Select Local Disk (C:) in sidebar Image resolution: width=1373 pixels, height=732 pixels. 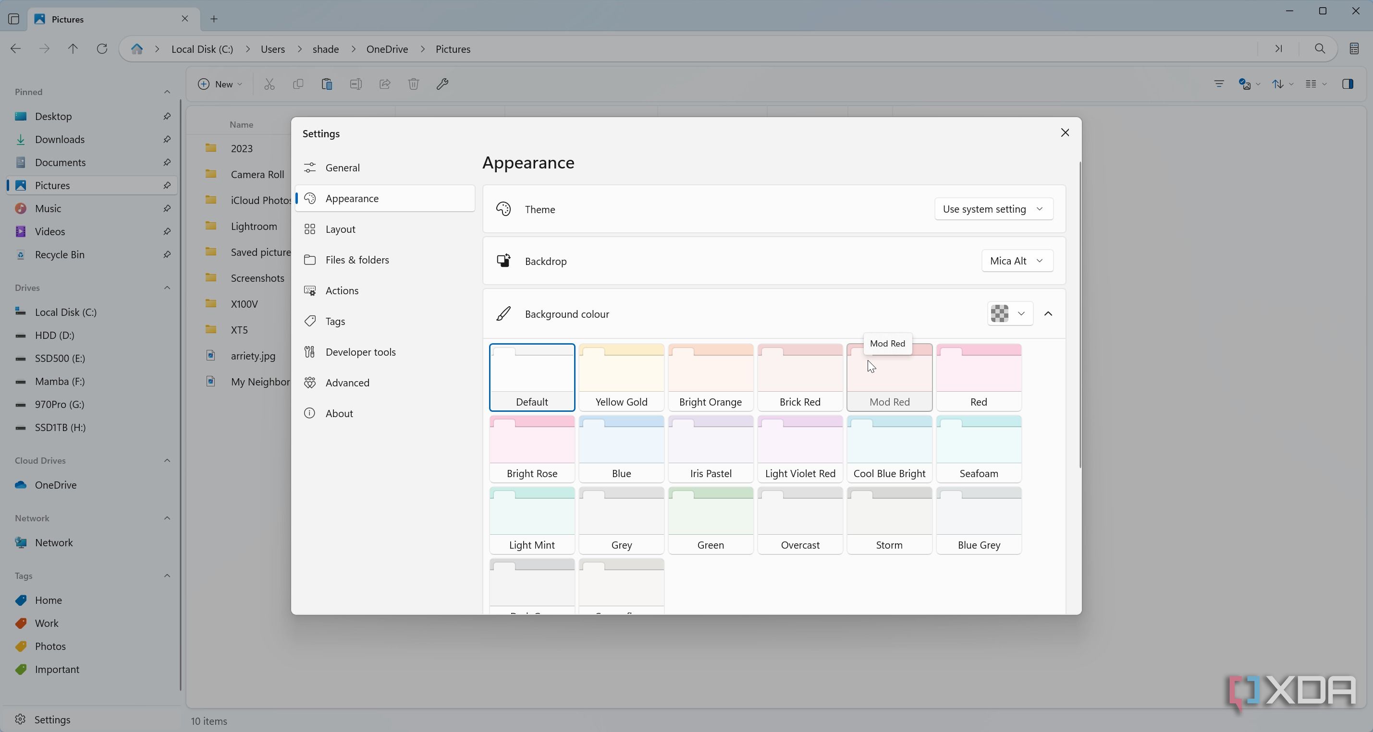(x=92, y=312)
